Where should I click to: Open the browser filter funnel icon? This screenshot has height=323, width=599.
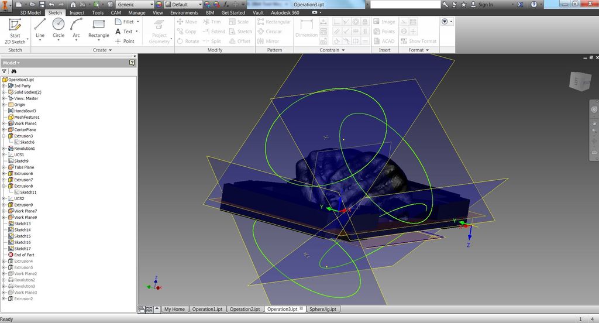[x=4, y=71]
